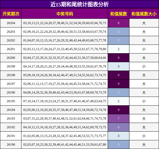Click period number 26202
This screenshot has height=149, width=159.
tap(11, 40)
